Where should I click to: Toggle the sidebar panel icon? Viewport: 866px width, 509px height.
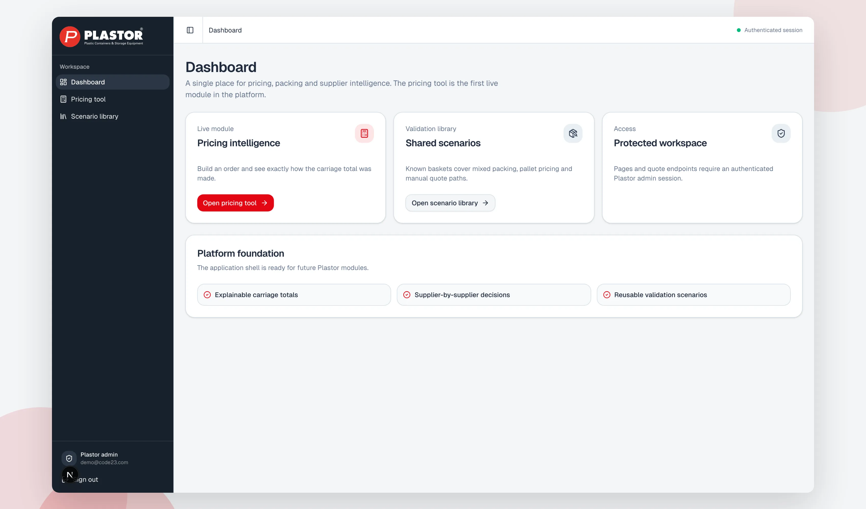point(190,30)
